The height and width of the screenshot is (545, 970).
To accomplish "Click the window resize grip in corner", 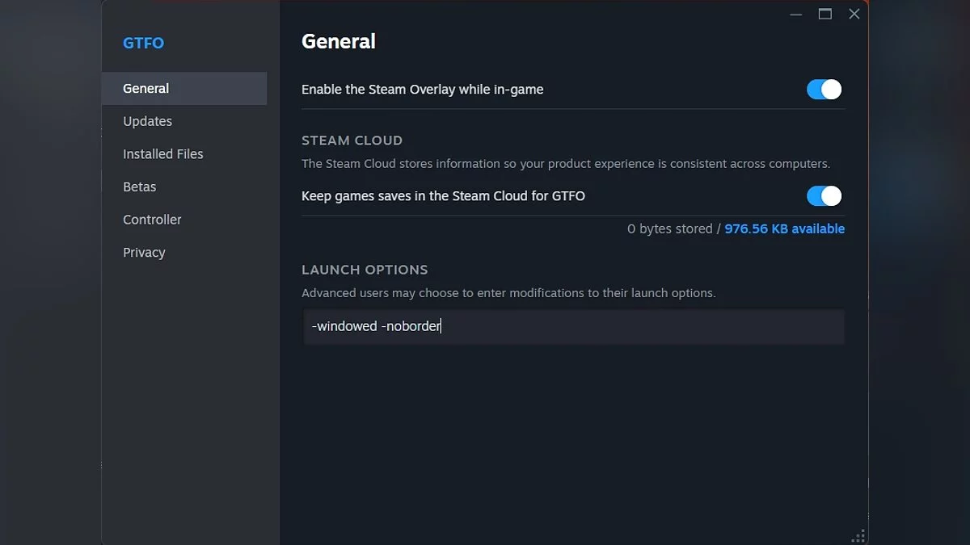I will click(858, 536).
